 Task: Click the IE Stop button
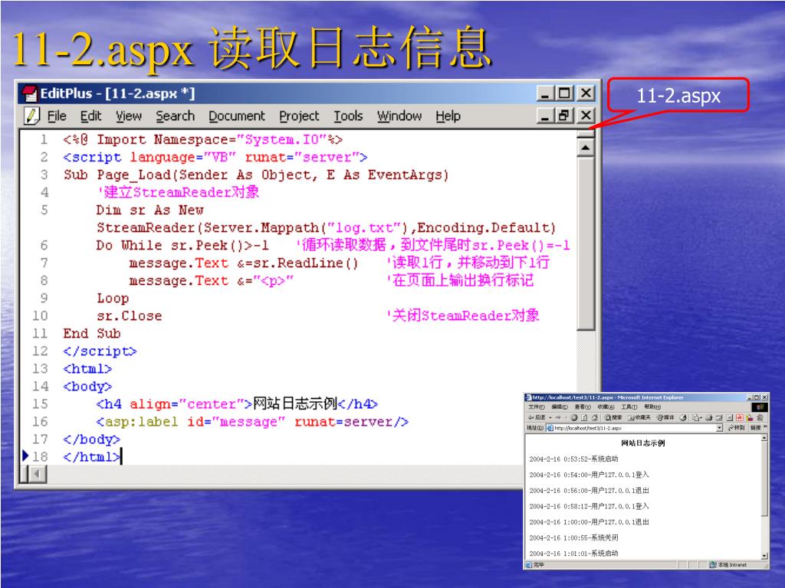(574, 417)
